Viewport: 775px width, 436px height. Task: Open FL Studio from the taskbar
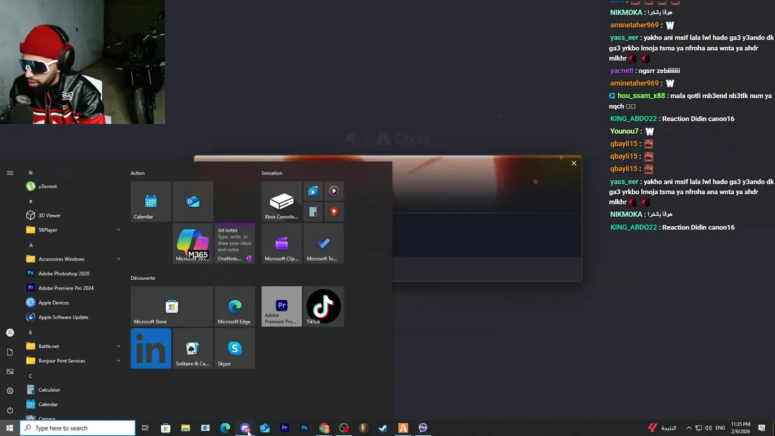pyautogui.click(x=363, y=428)
